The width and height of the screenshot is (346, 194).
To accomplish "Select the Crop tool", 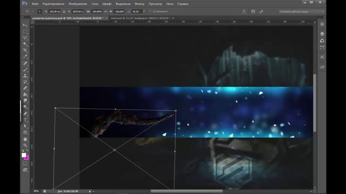I will (25, 50).
